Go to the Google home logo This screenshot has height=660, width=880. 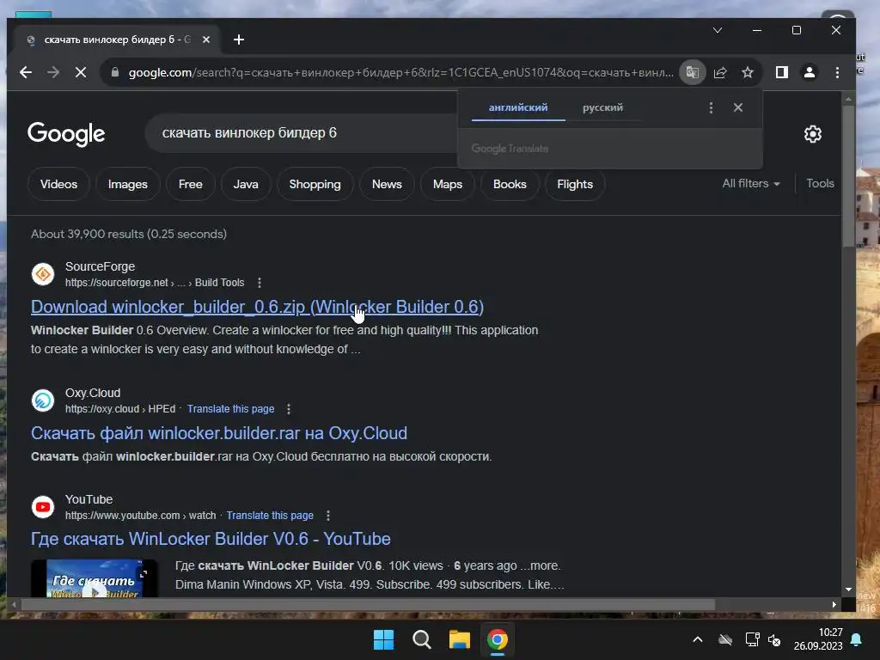(x=66, y=133)
